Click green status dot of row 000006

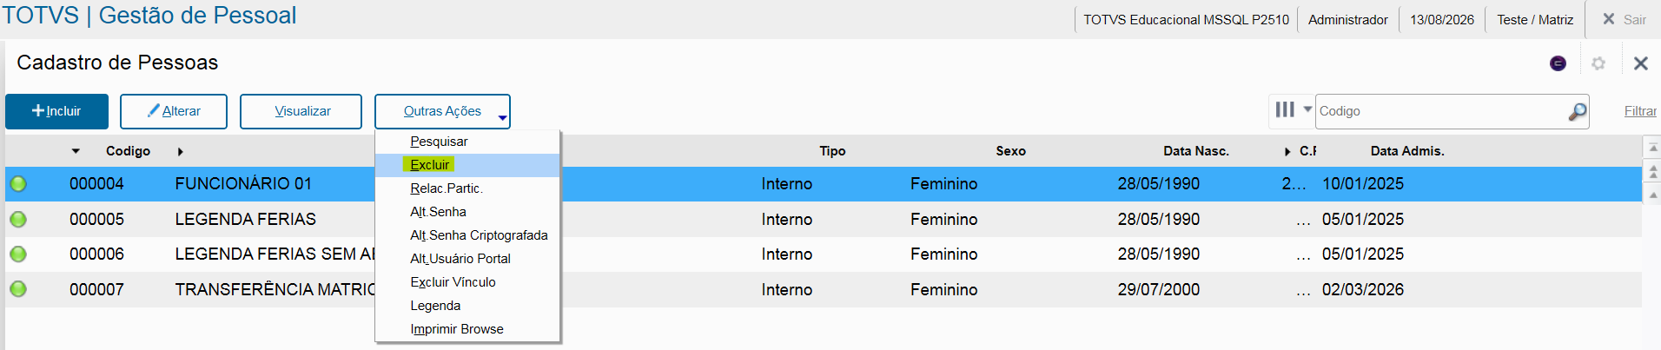(x=18, y=254)
